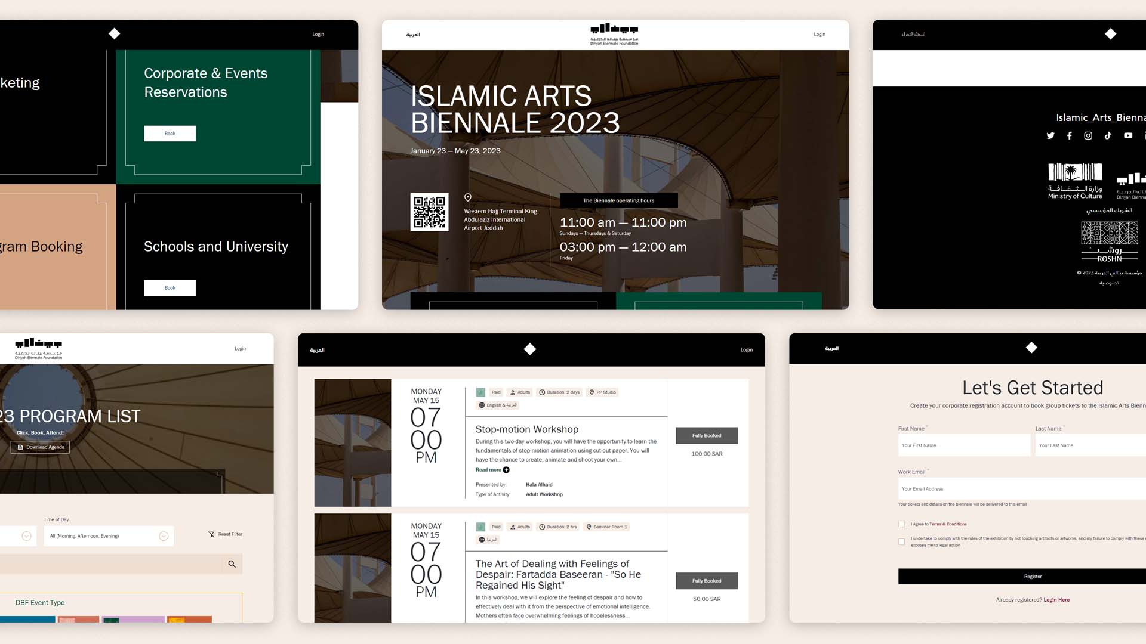Click the search magnifier icon
Viewport: 1146px width, 644px height.
(232, 564)
